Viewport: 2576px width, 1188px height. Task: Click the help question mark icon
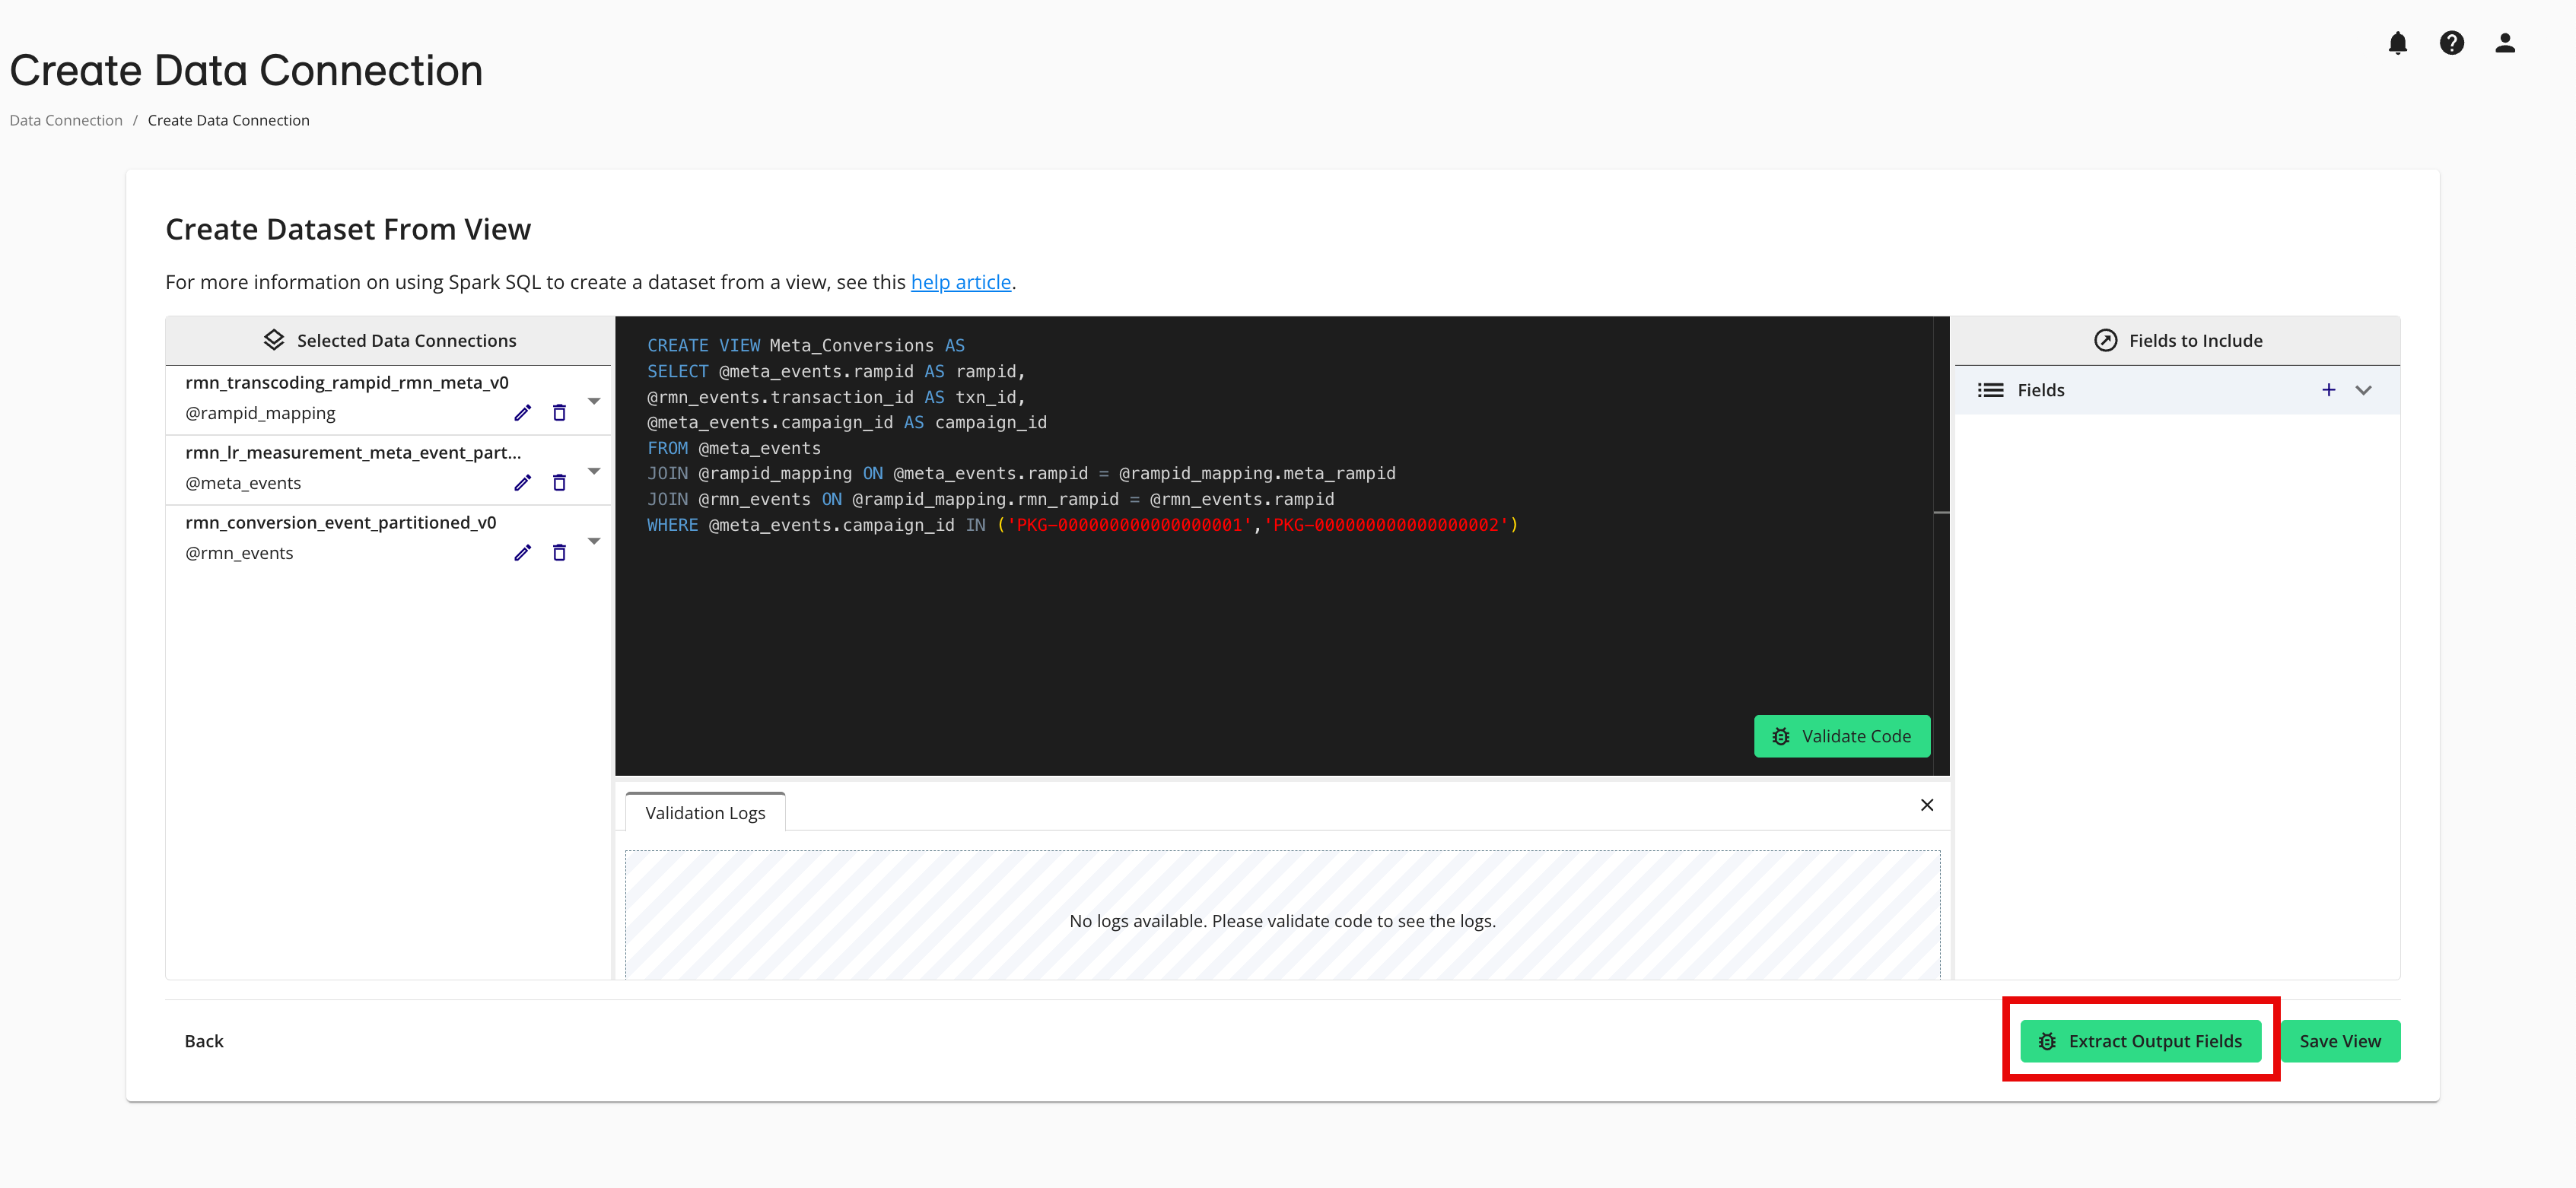click(2451, 42)
